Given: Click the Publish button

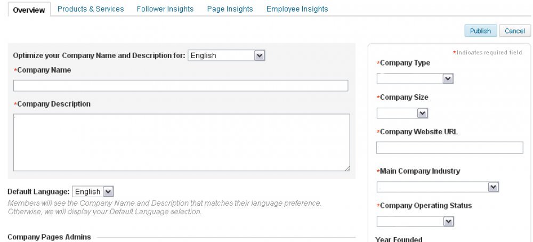Looking at the screenshot, I should (481, 30).
